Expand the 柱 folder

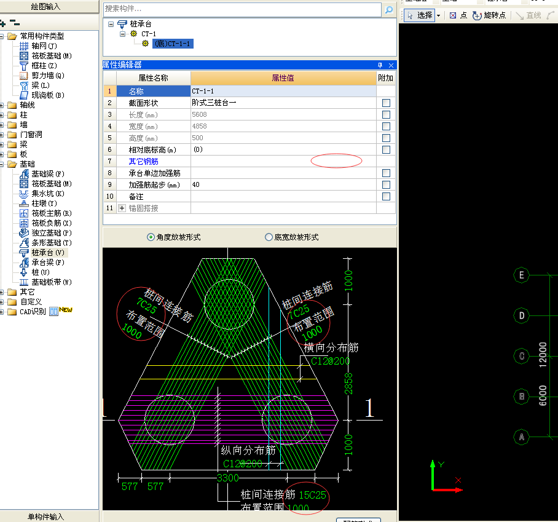point(2,115)
